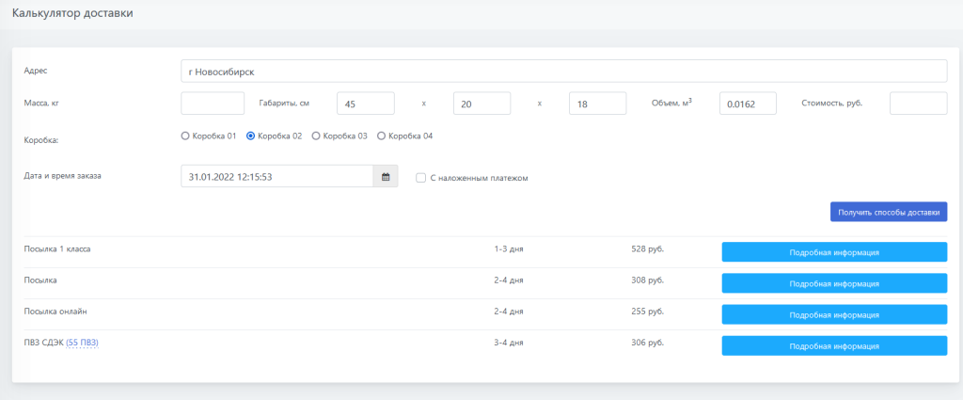Image resolution: width=963 pixels, height=400 pixels.
Task: Select the Коробка 01 radio option
Action: pyautogui.click(x=185, y=136)
